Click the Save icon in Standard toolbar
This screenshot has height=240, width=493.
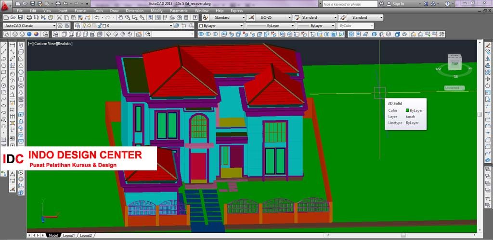pyautogui.click(x=20, y=18)
